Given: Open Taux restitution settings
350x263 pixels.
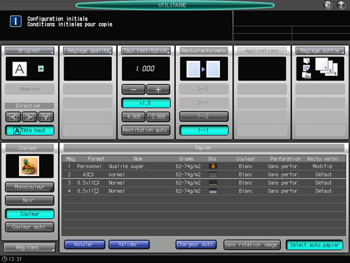Looking at the screenshot, I should click(x=146, y=51).
